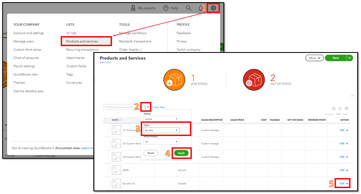
Task: Expand the Edit arrow for Bundle 101
Action: [x=347, y=184]
